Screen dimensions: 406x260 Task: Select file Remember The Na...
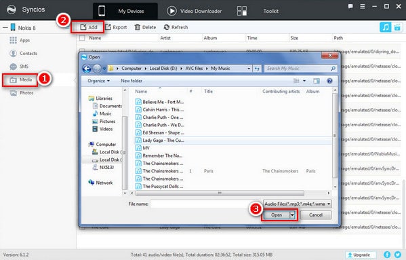[x=159, y=155]
